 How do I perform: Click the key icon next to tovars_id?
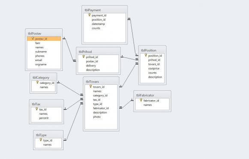coord(91,86)
